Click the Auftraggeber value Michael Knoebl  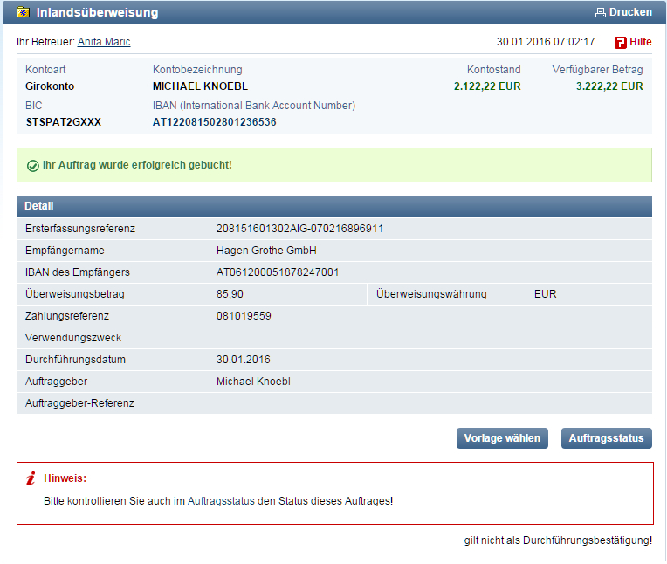click(253, 382)
